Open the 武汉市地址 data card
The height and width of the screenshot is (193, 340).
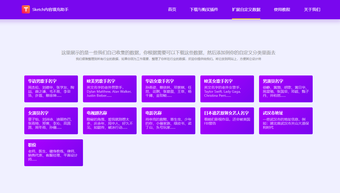click(x=286, y=121)
